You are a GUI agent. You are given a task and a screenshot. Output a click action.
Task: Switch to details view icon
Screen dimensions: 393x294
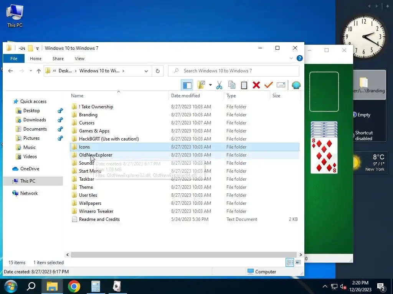[x=290, y=262]
